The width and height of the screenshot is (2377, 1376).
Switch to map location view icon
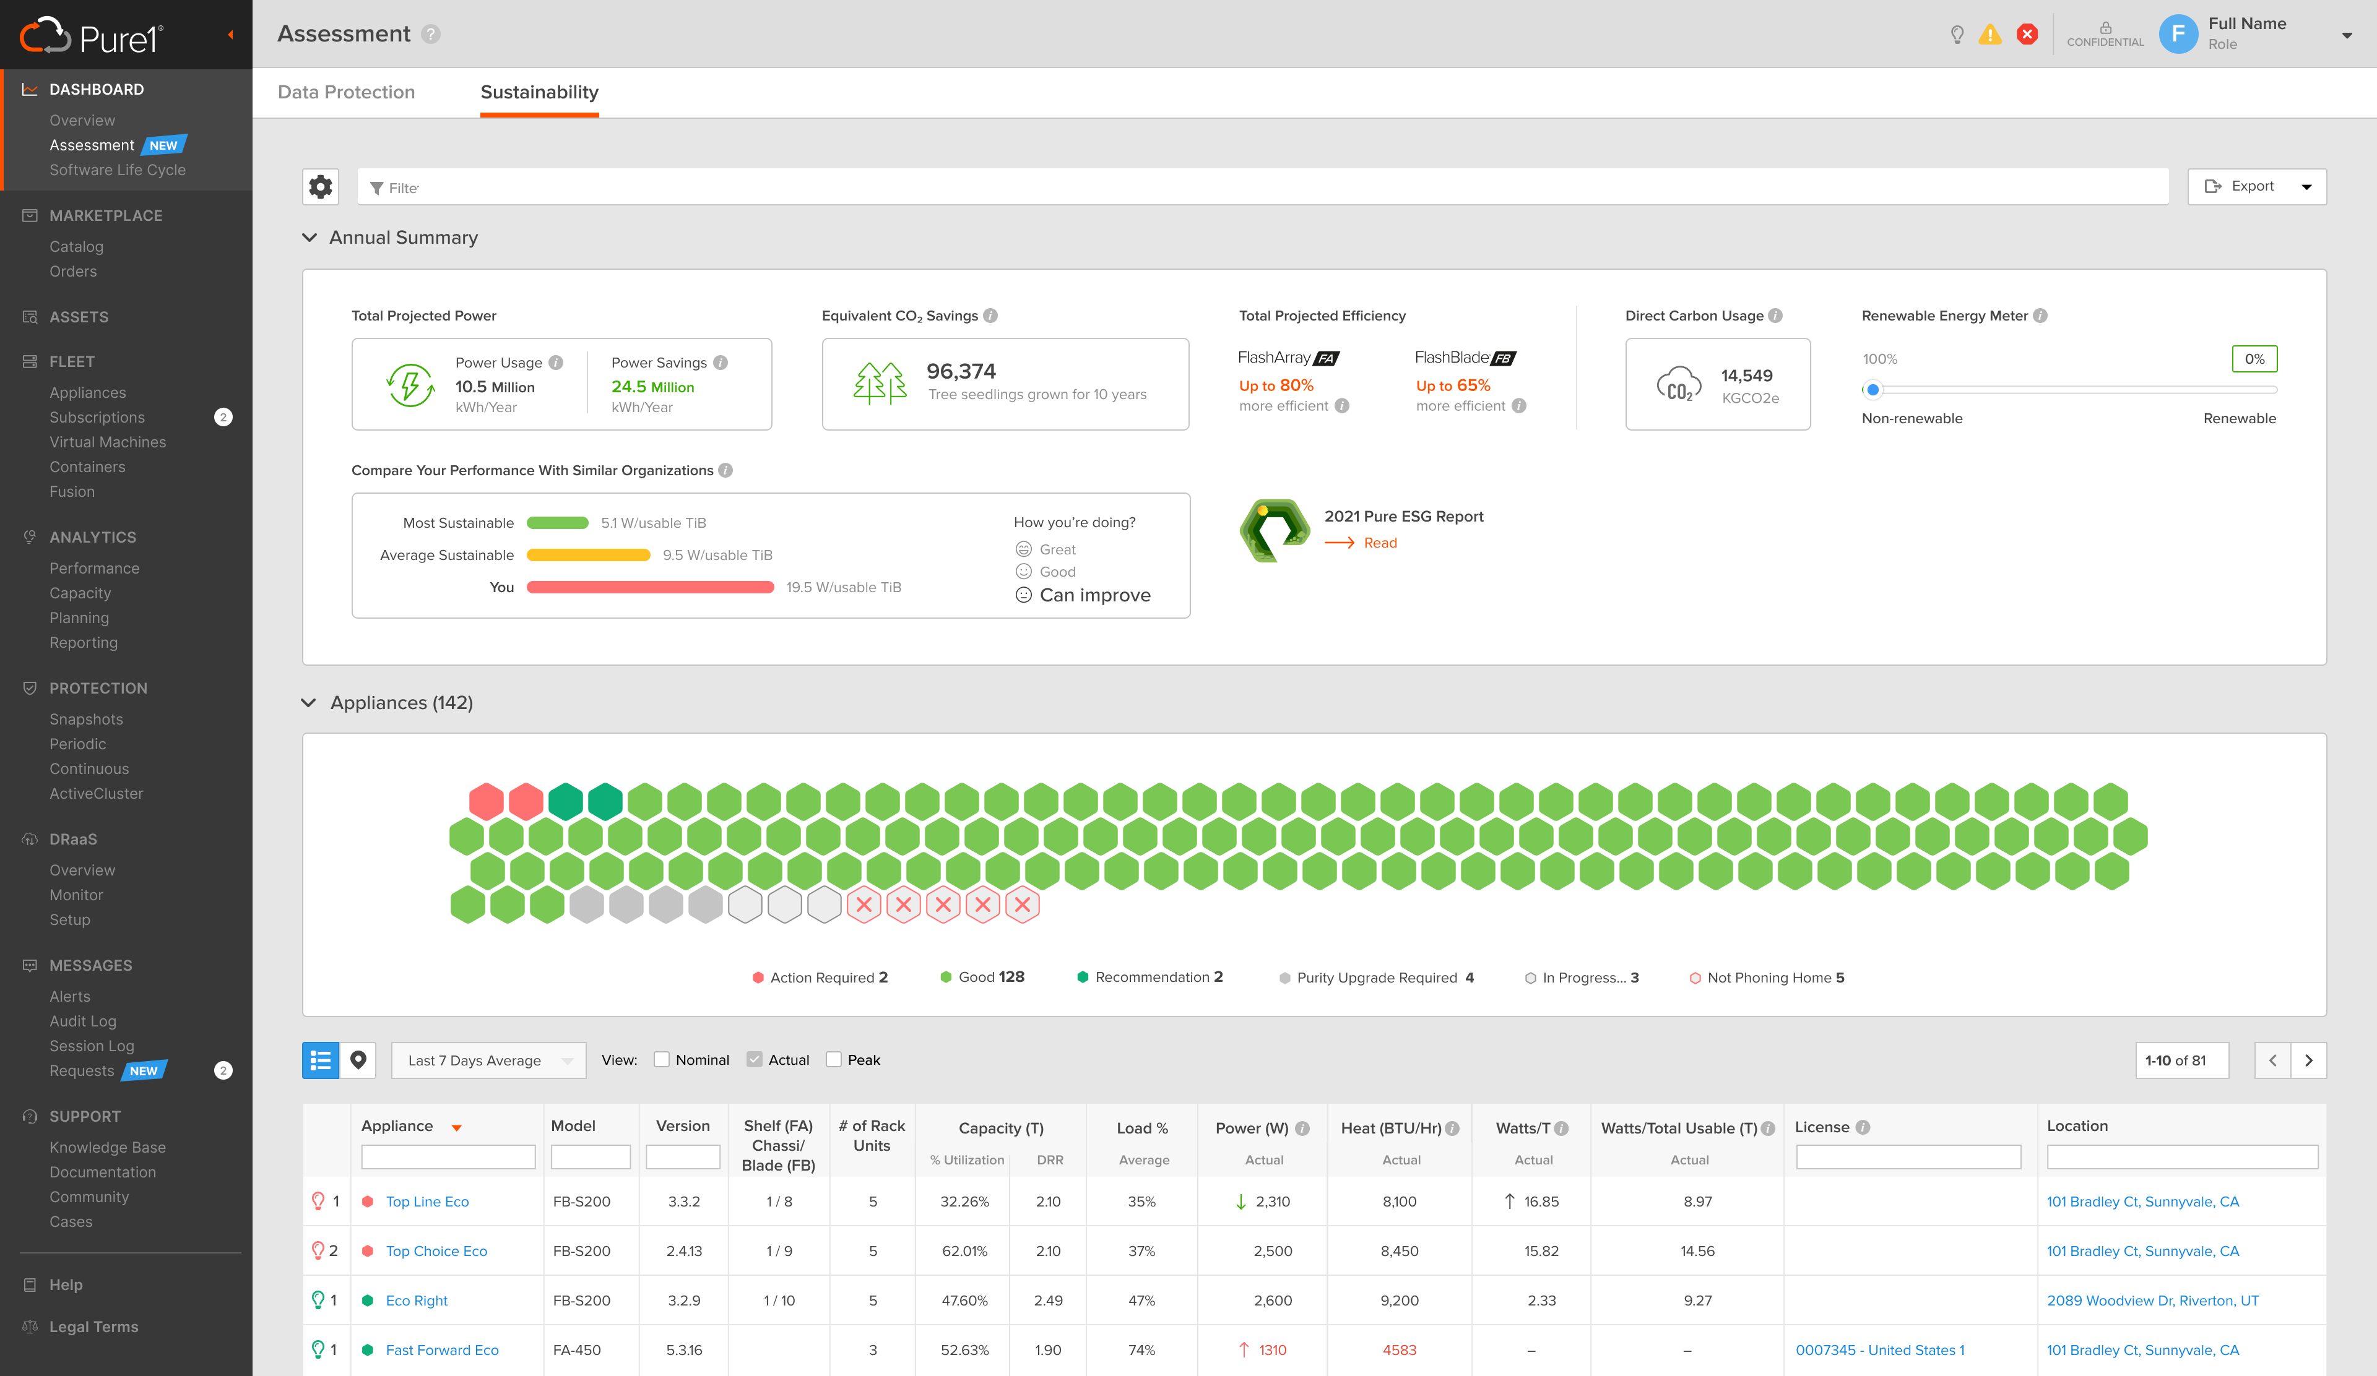coord(358,1060)
